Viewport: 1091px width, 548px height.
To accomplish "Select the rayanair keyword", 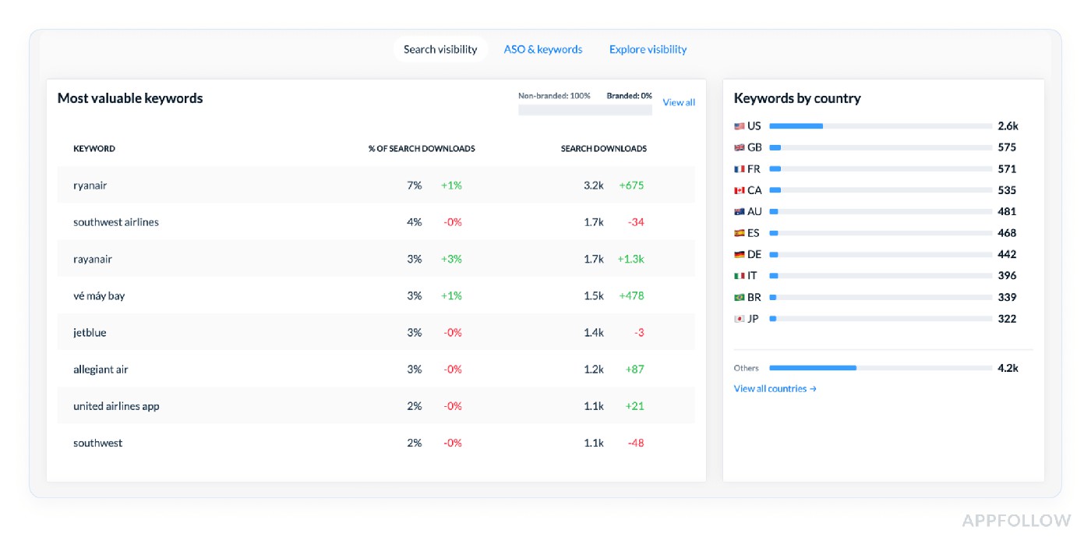I will click(93, 259).
